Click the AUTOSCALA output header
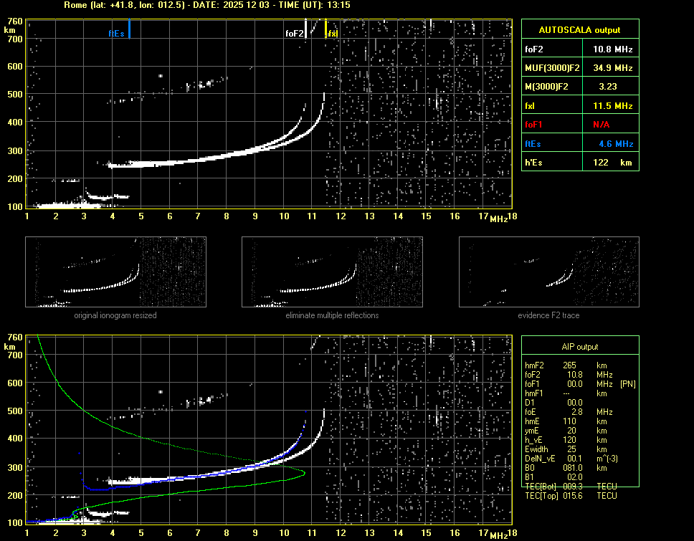The width and height of the screenshot is (694, 541). click(579, 30)
